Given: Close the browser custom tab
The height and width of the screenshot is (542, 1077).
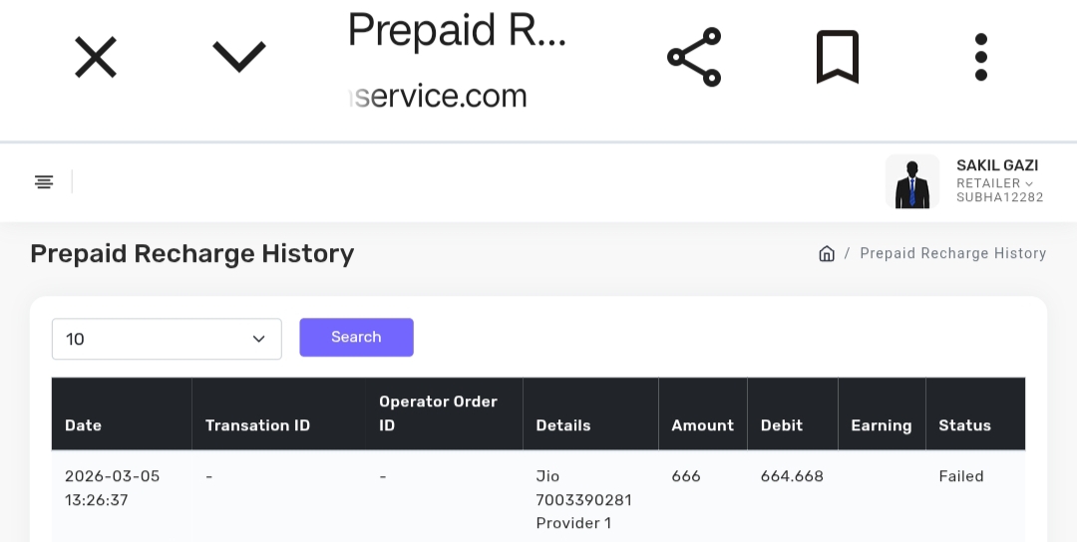Looking at the screenshot, I should pos(96,57).
